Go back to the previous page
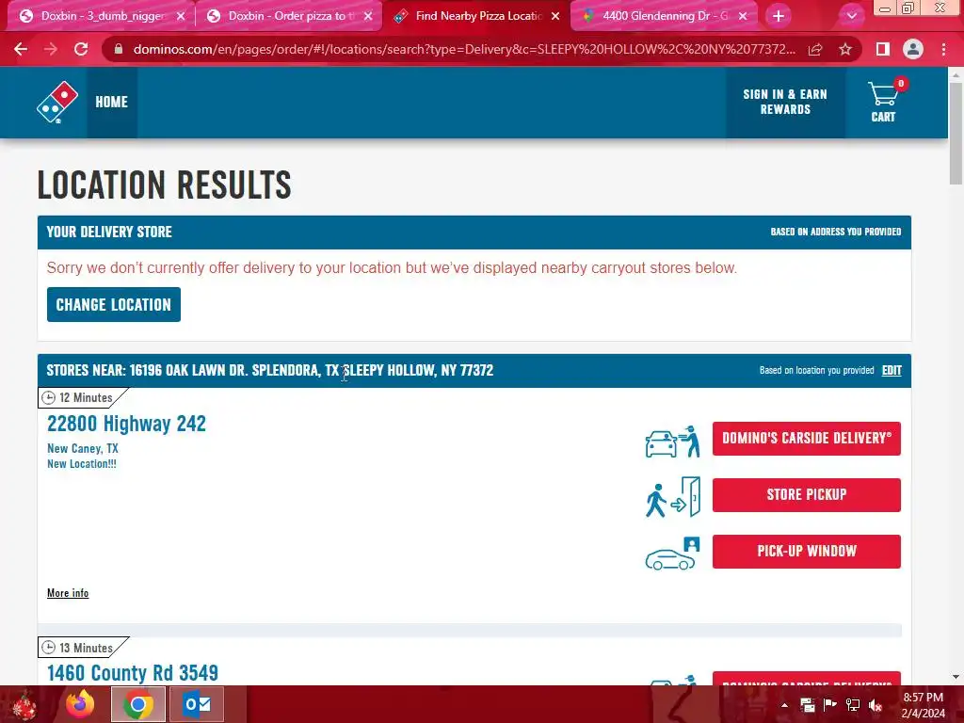Image resolution: width=964 pixels, height=723 pixels. 21,49
